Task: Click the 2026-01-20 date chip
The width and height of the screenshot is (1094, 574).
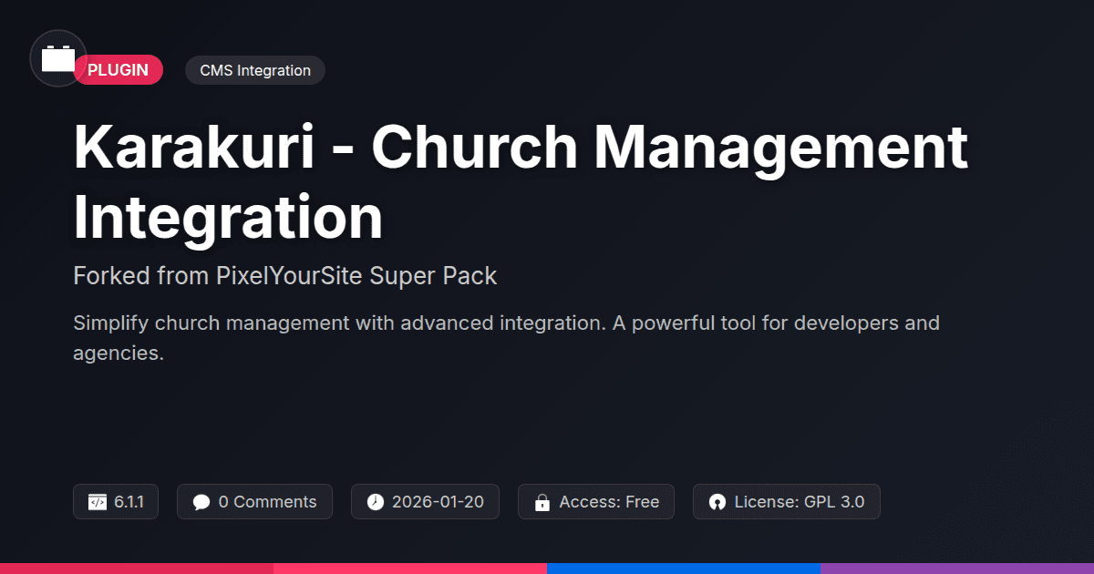Action: (x=425, y=501)
